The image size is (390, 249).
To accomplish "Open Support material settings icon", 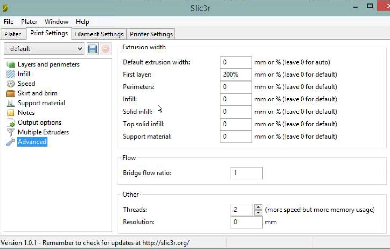I will tap(11, 103).
